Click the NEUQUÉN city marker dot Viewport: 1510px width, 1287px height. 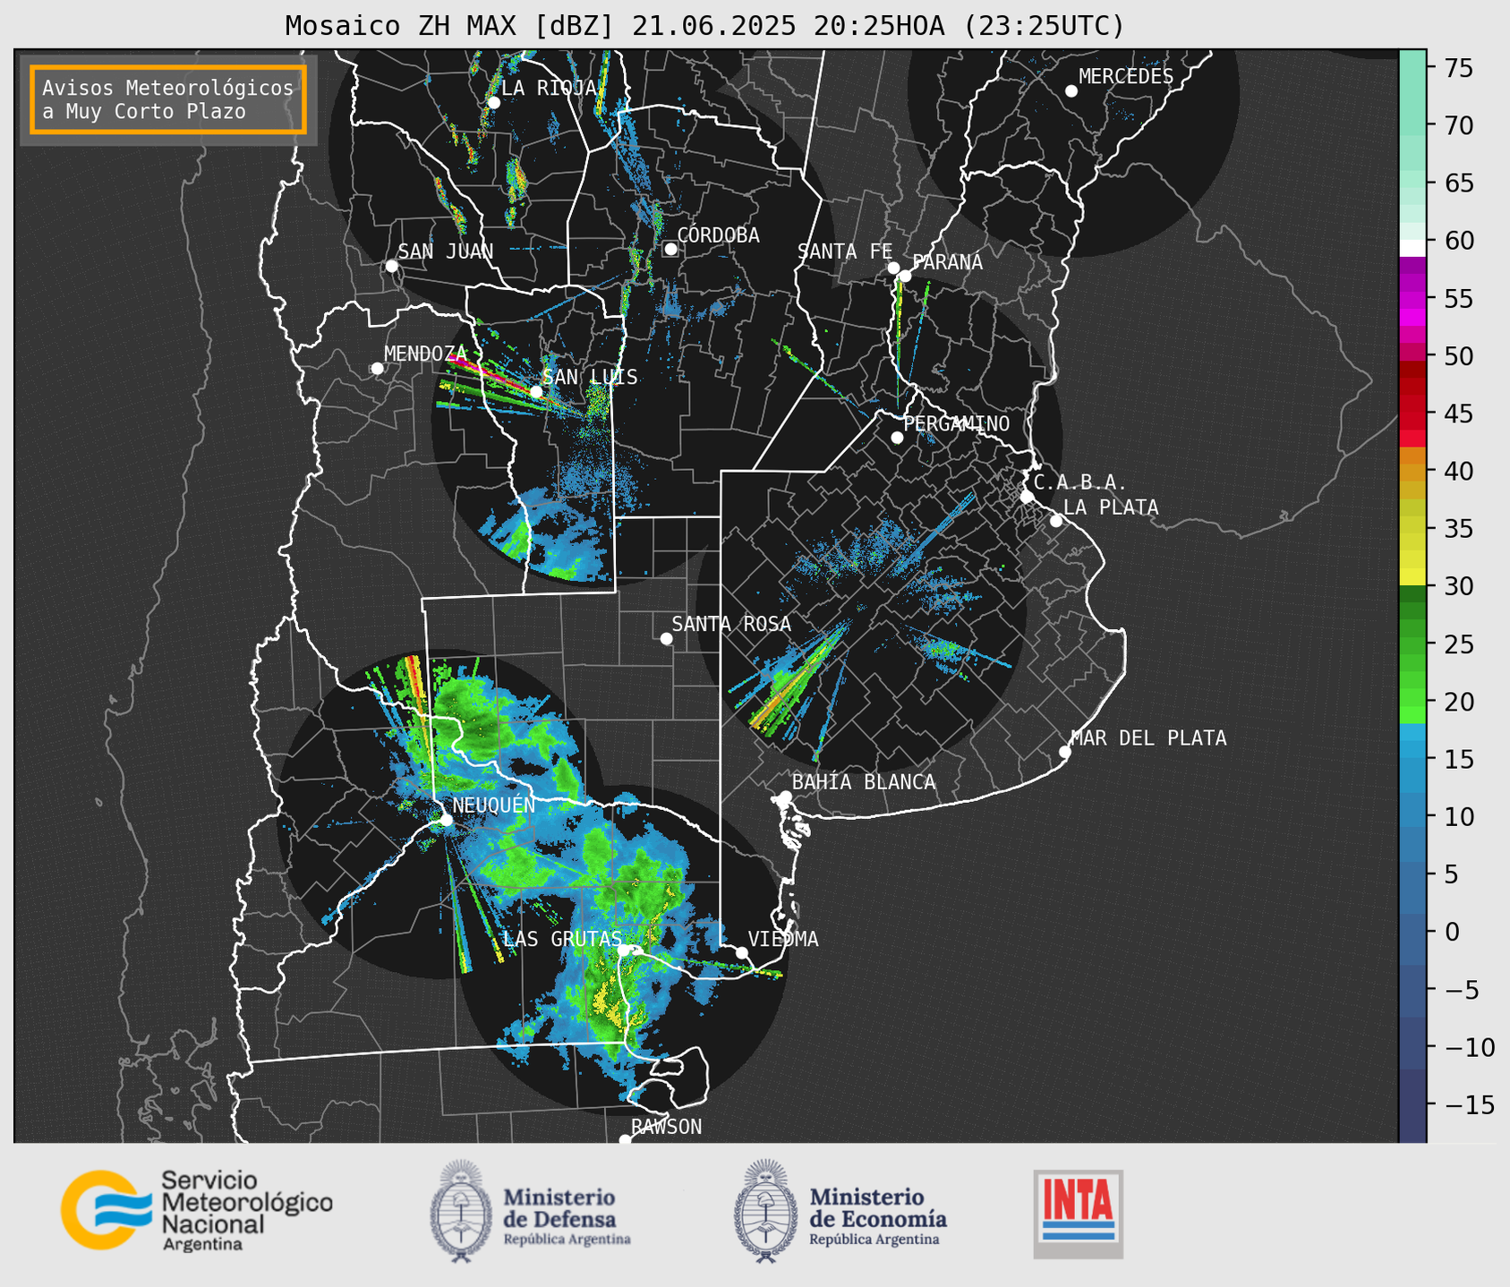(x=446, y=820)
